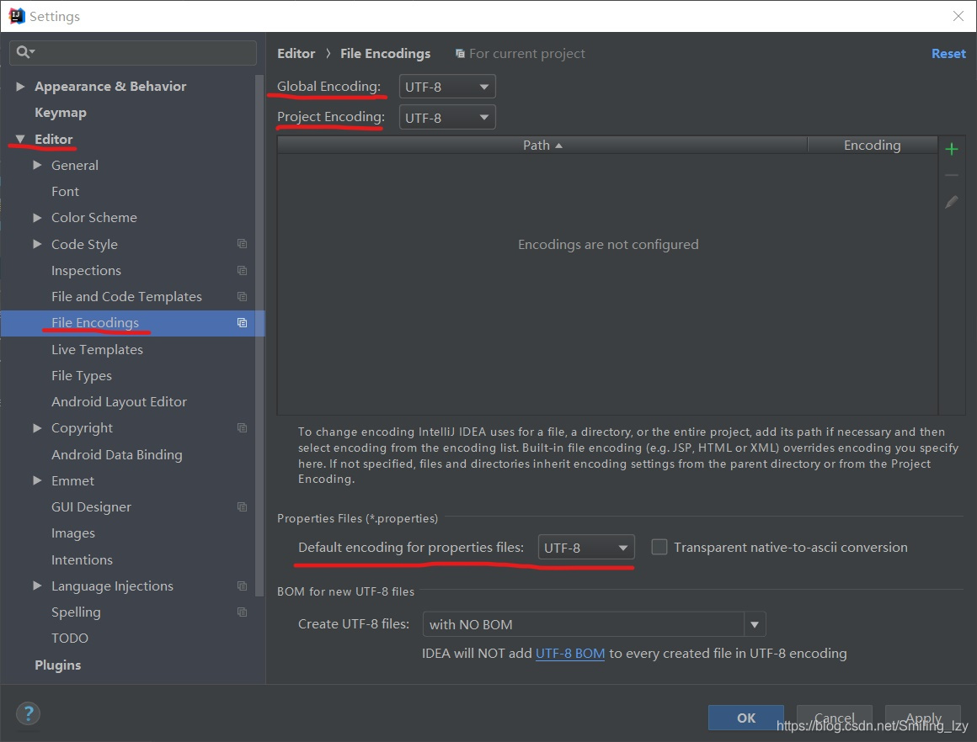Click the project-level icon beside GUI Designer
Image resolution: width=977 pixels, height=742 pixels.
pyautogui.click(x=243, y=506)
